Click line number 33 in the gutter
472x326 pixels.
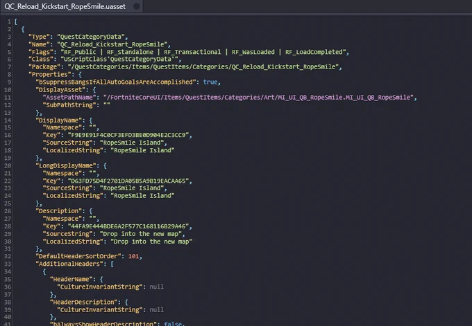click(8, 264)
